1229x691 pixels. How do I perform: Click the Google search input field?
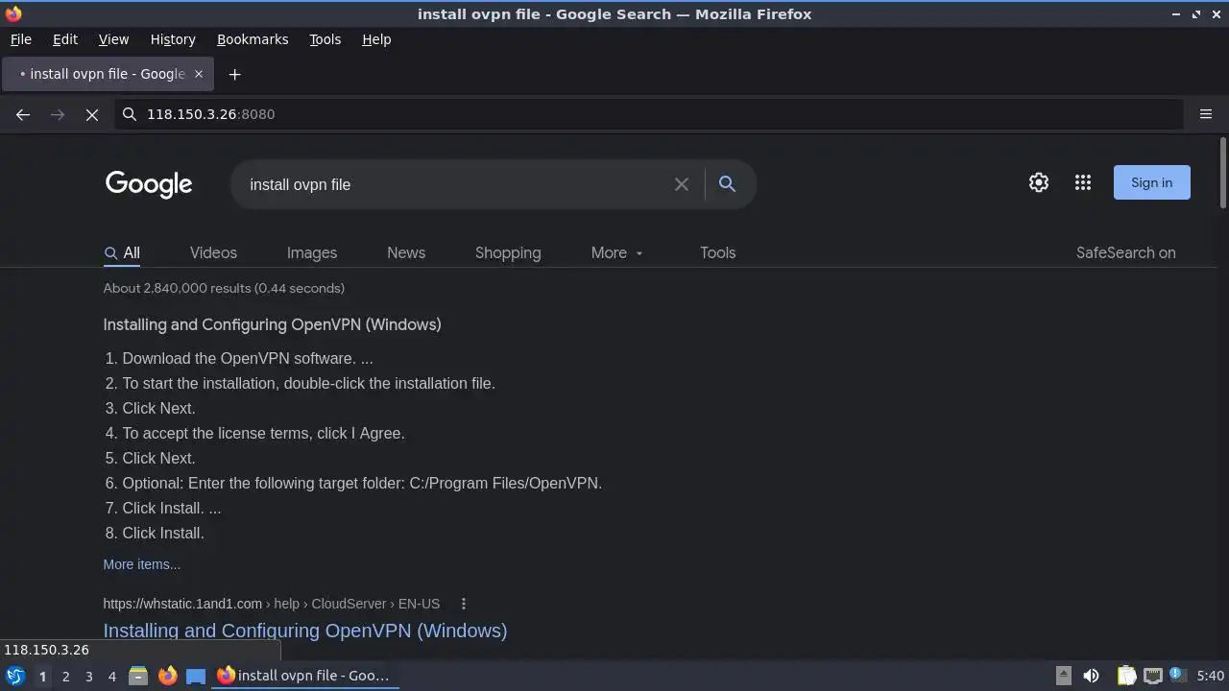pyautogui.click(x=456, y=184)
